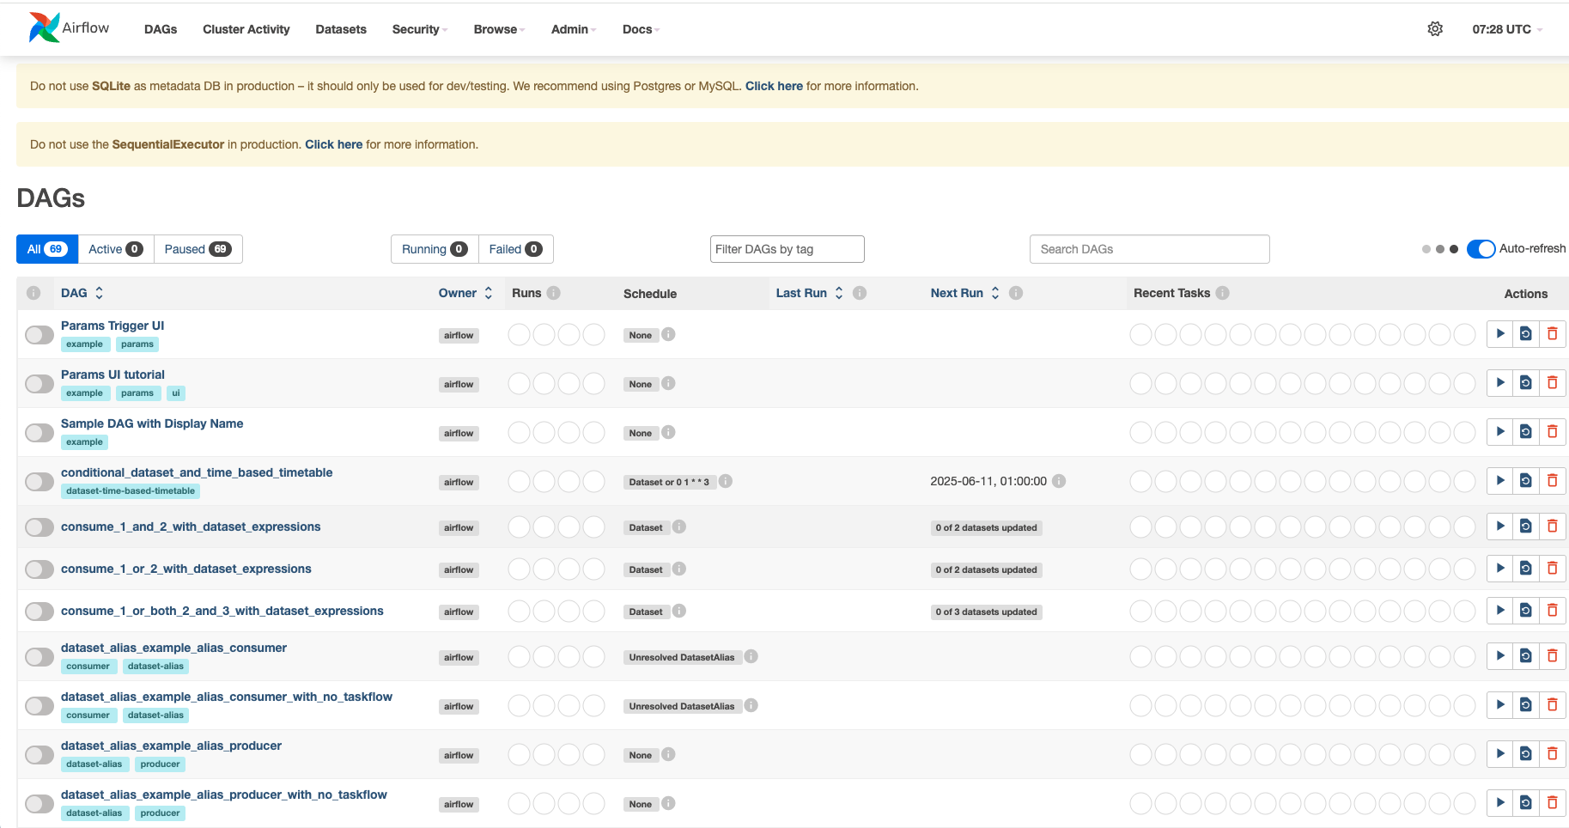Open the settings gear icon
The width and height of the screenshot is (1569, 828).
pos(1435,29)
